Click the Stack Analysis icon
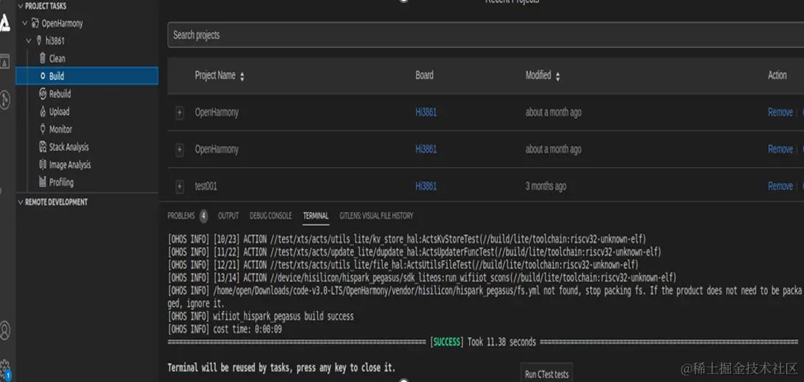Screen dimensions: 804x382 pos(43,147)
